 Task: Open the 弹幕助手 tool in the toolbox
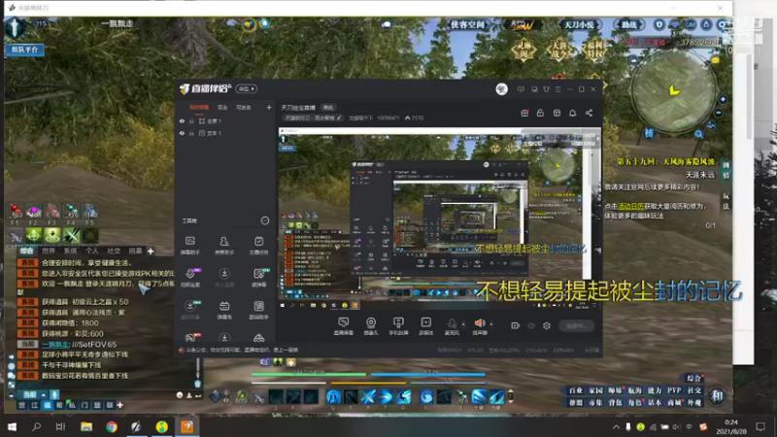tap(189, 246)
